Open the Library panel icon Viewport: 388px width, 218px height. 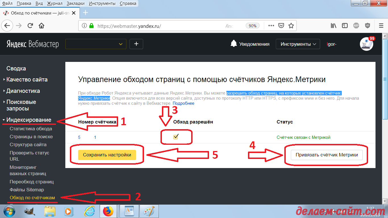tap(333, 26)
